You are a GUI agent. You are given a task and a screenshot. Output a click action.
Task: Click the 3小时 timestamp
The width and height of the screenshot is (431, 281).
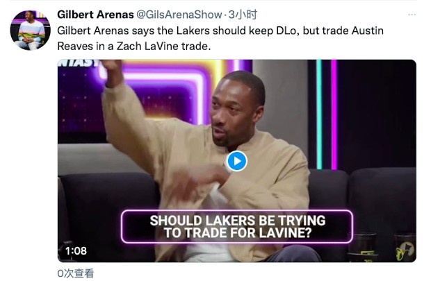click(243, 15)
